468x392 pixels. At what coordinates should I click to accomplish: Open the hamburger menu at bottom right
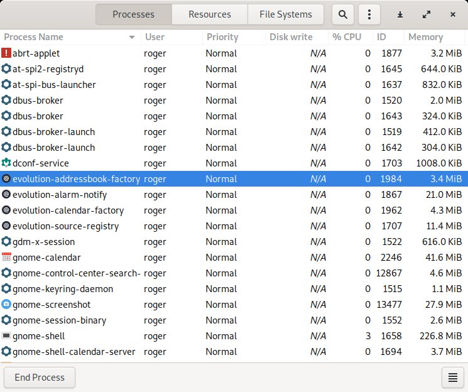tap(452, 378)
